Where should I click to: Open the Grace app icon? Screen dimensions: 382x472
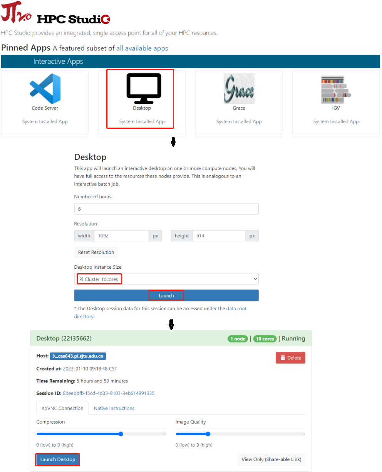[239, 88]
